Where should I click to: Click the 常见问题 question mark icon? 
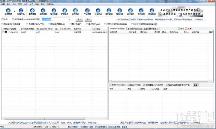pyautogui.click(x=120, y=11)
